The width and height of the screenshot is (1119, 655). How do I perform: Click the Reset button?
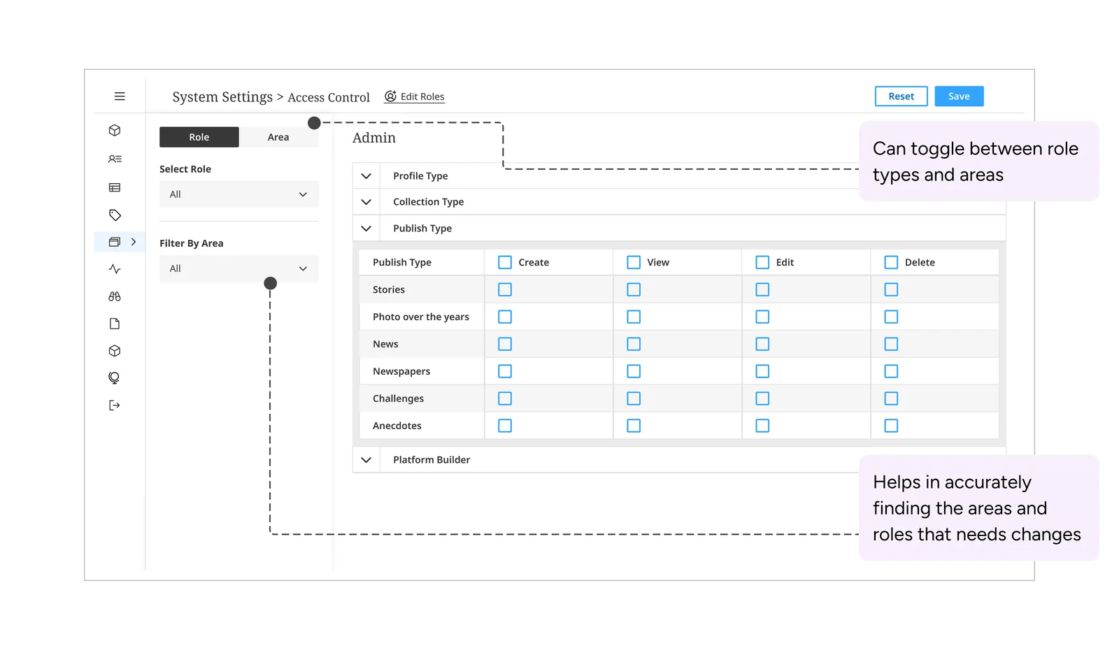901,96
